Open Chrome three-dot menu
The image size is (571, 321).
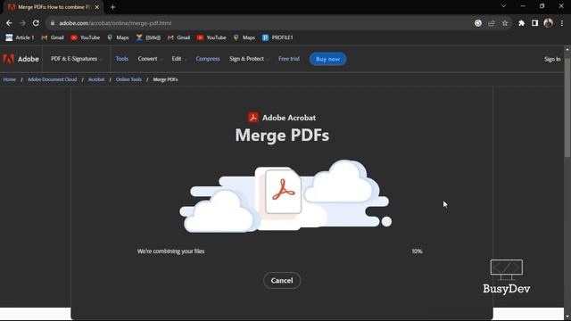coord(562,23)
